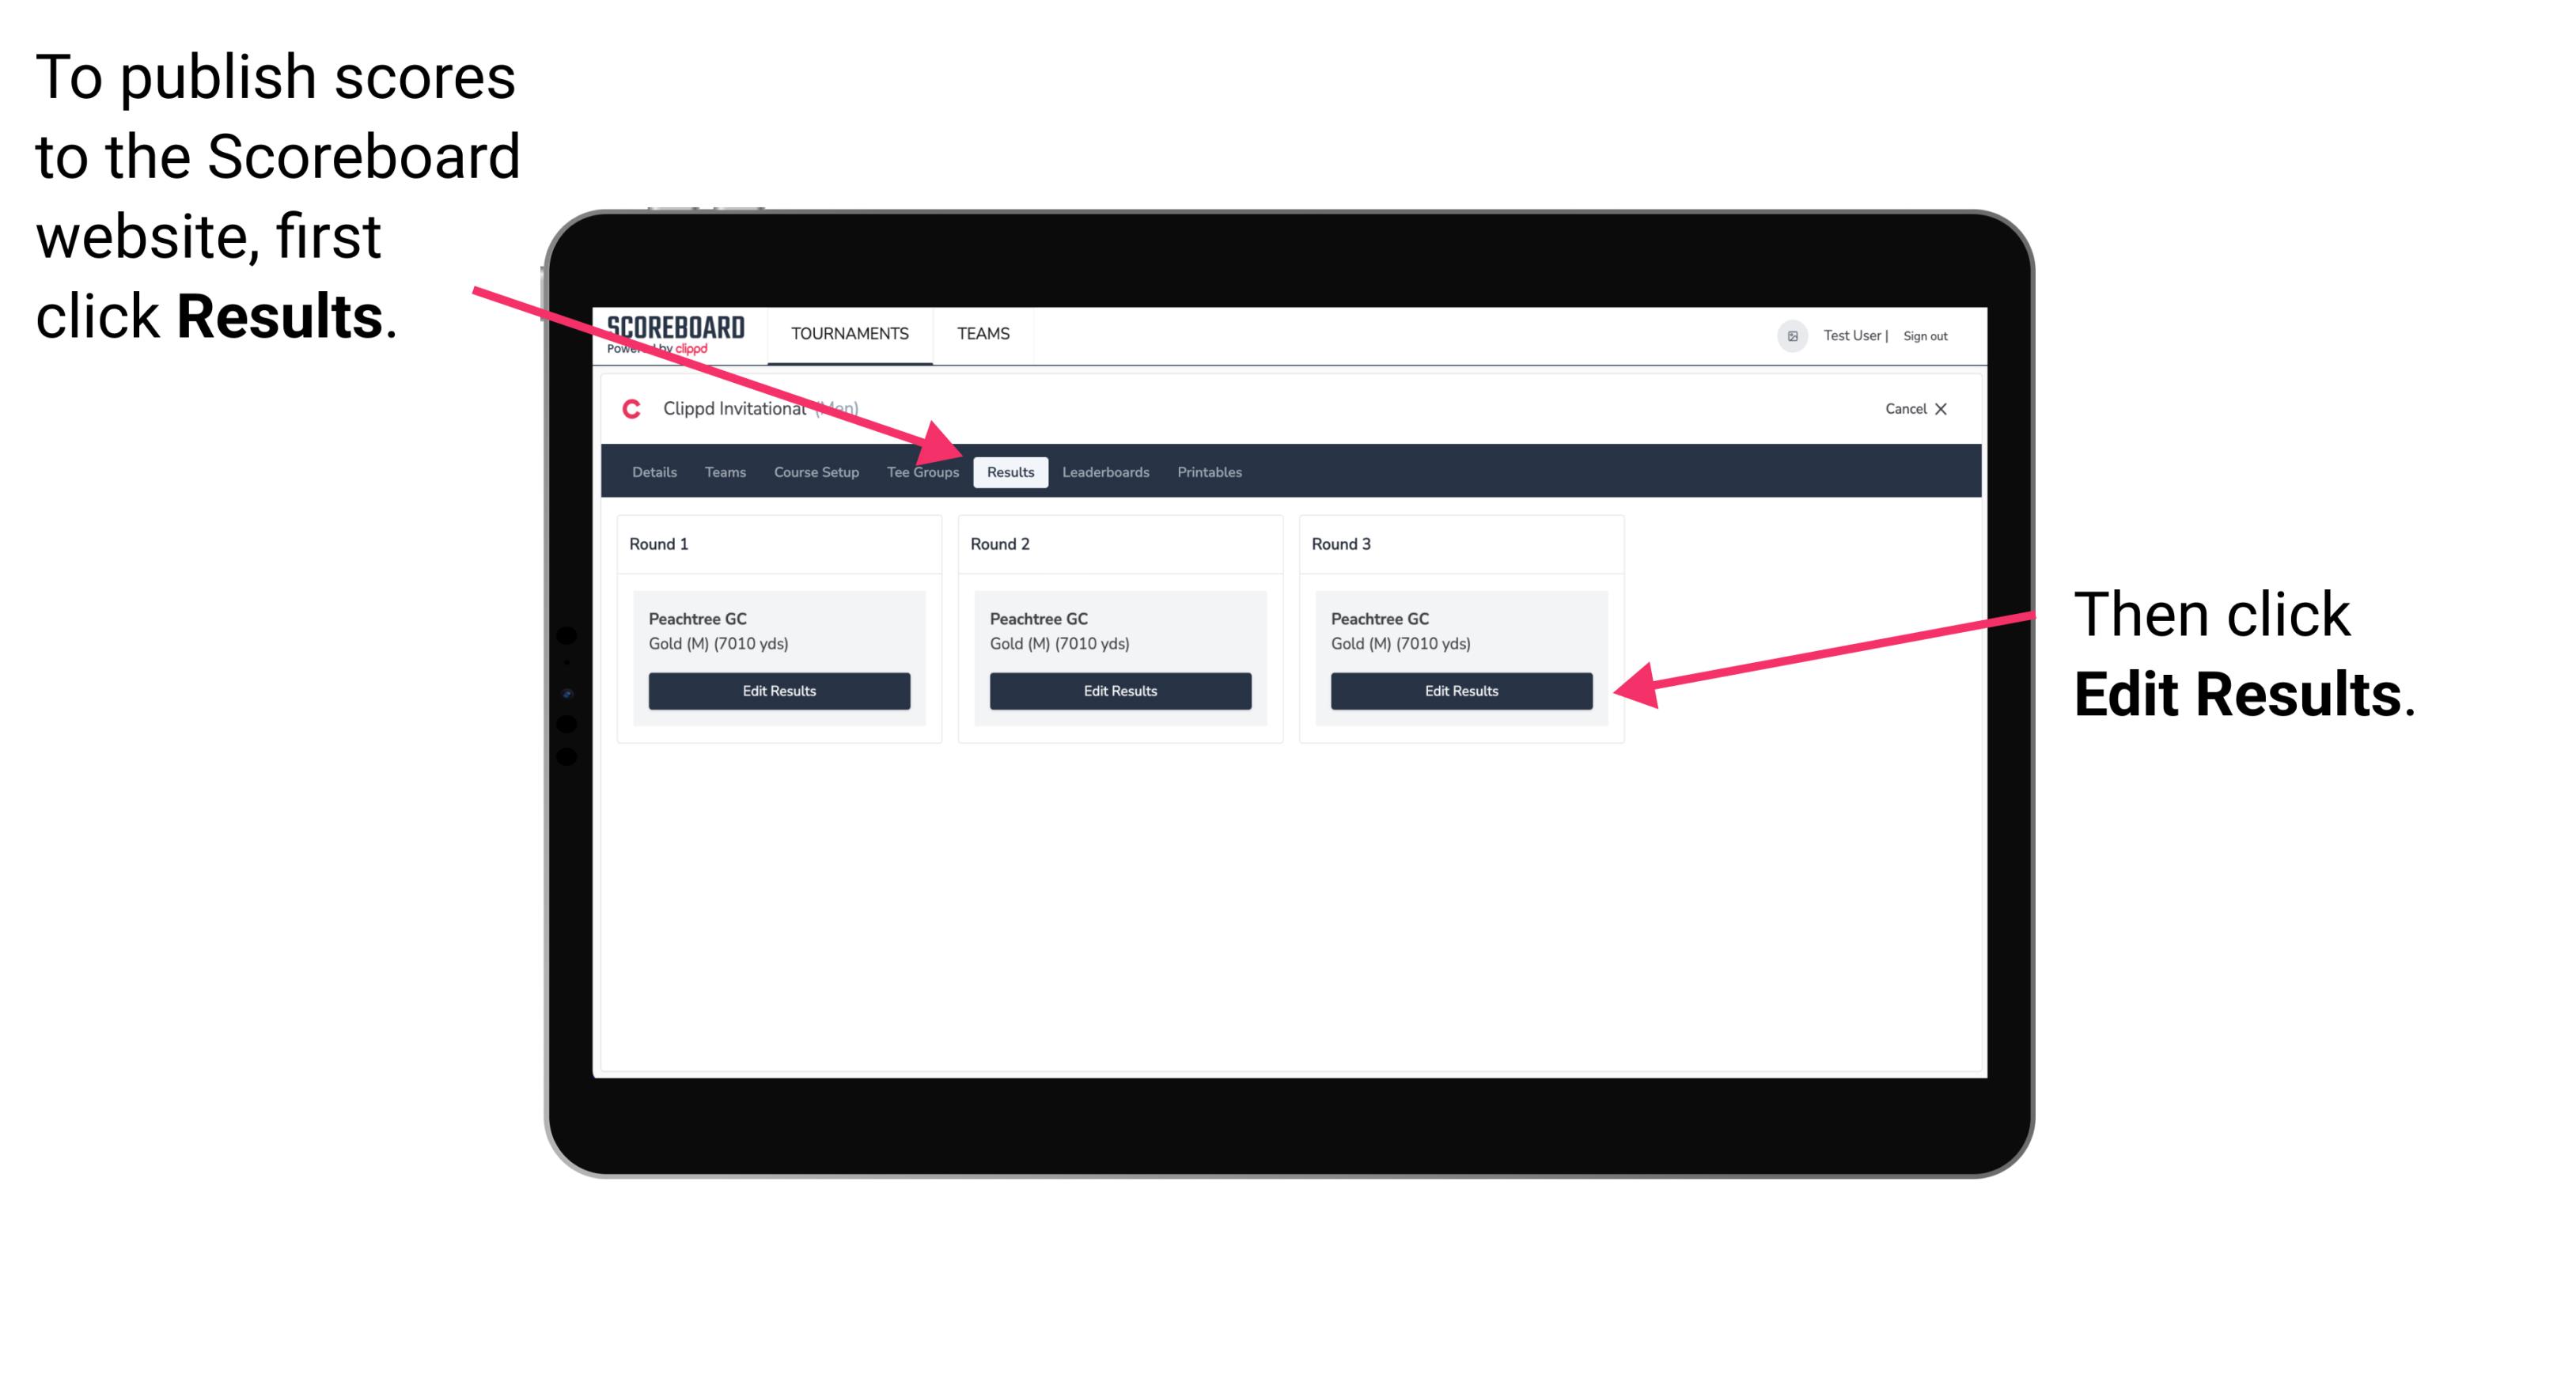
Task: Select the Leaderboards tab
Action: coord(1108,471)
